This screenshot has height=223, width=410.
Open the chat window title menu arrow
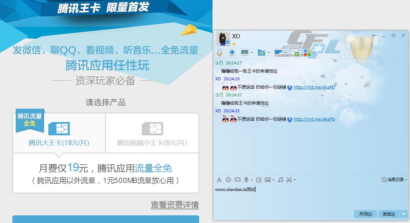(x=373, y=35)
